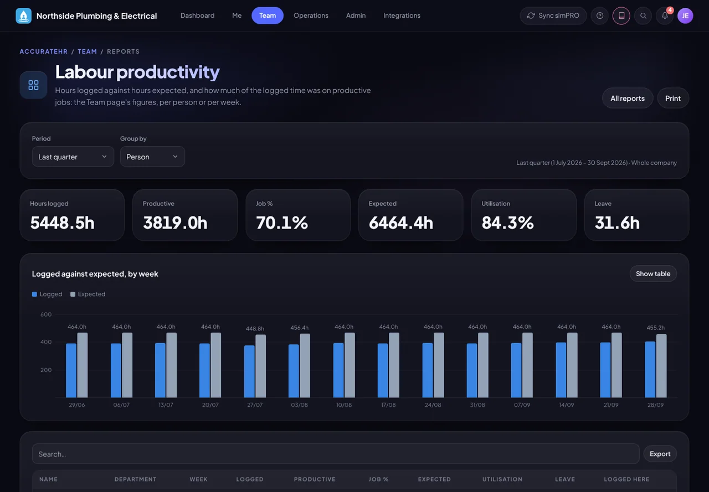The width and height of the screenshot is (709, 492).
Task: Click the 448.8h bar label
Action: point(255,329)
